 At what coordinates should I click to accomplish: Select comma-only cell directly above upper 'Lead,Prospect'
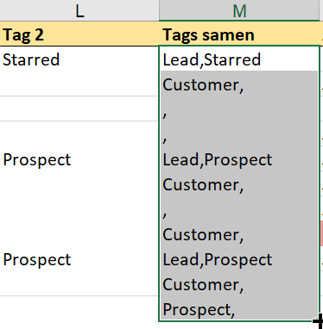(x=239, y=133)
